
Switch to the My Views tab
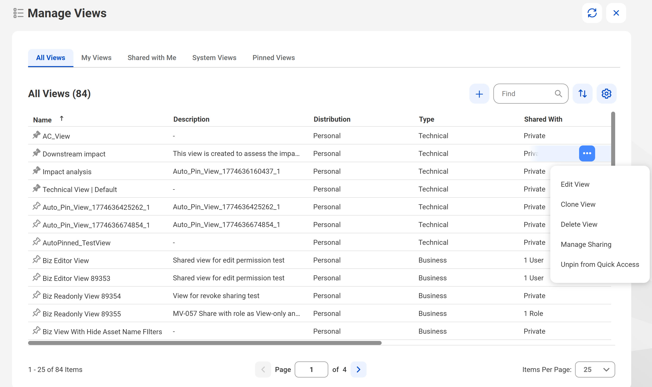[x=96, y=58]
